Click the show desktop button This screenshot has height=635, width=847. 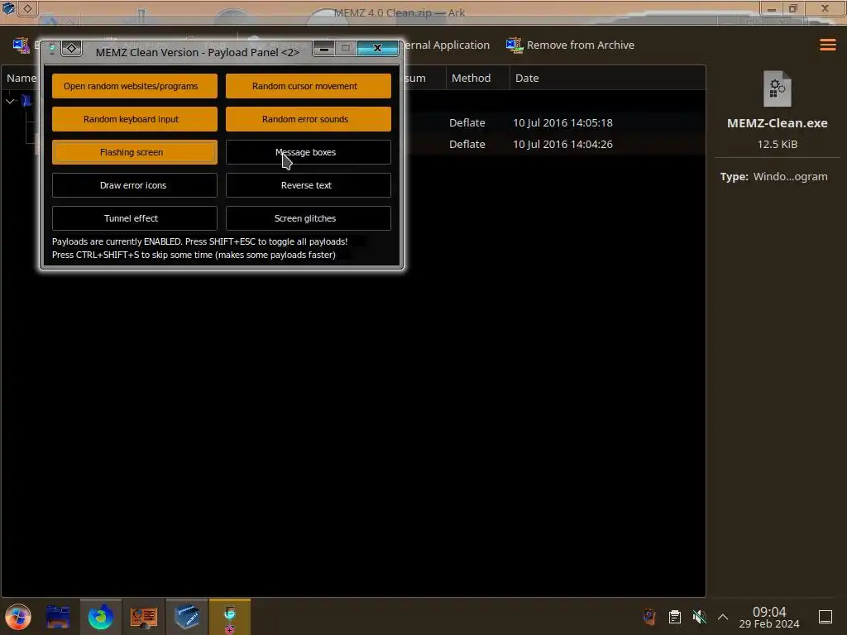point(825,617)
